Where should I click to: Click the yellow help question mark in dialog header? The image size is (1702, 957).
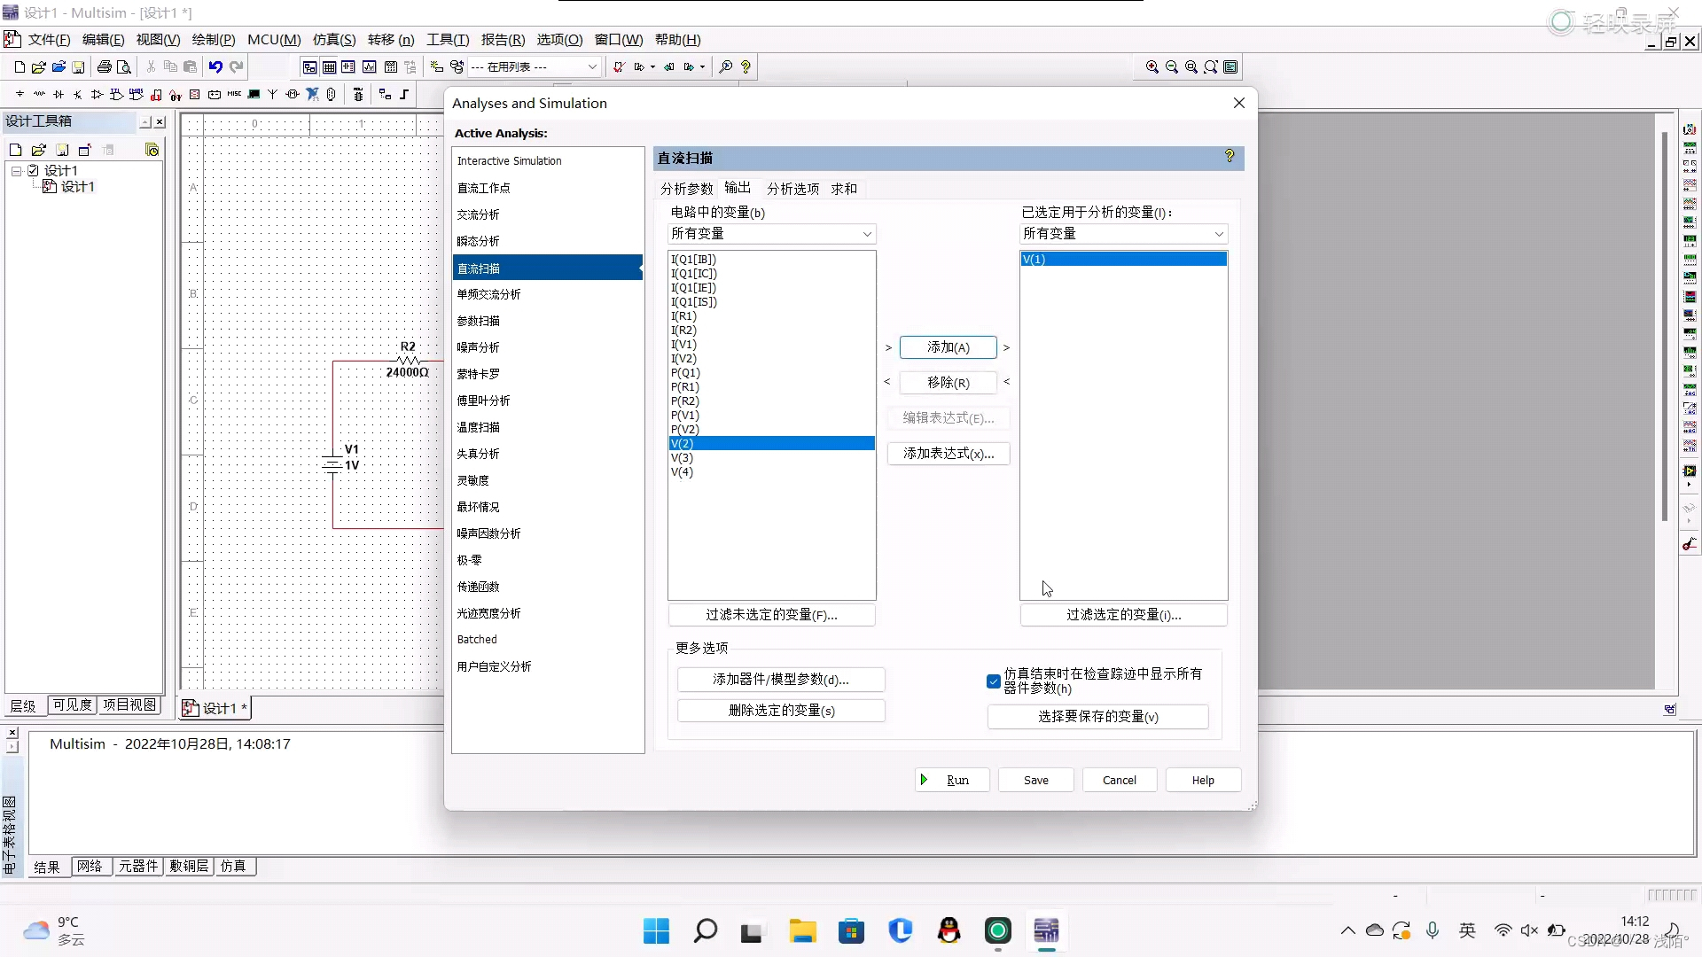point(1230,156)
